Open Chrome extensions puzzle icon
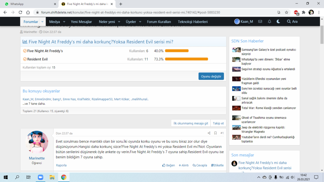324x182 pixels. point(303,12)
